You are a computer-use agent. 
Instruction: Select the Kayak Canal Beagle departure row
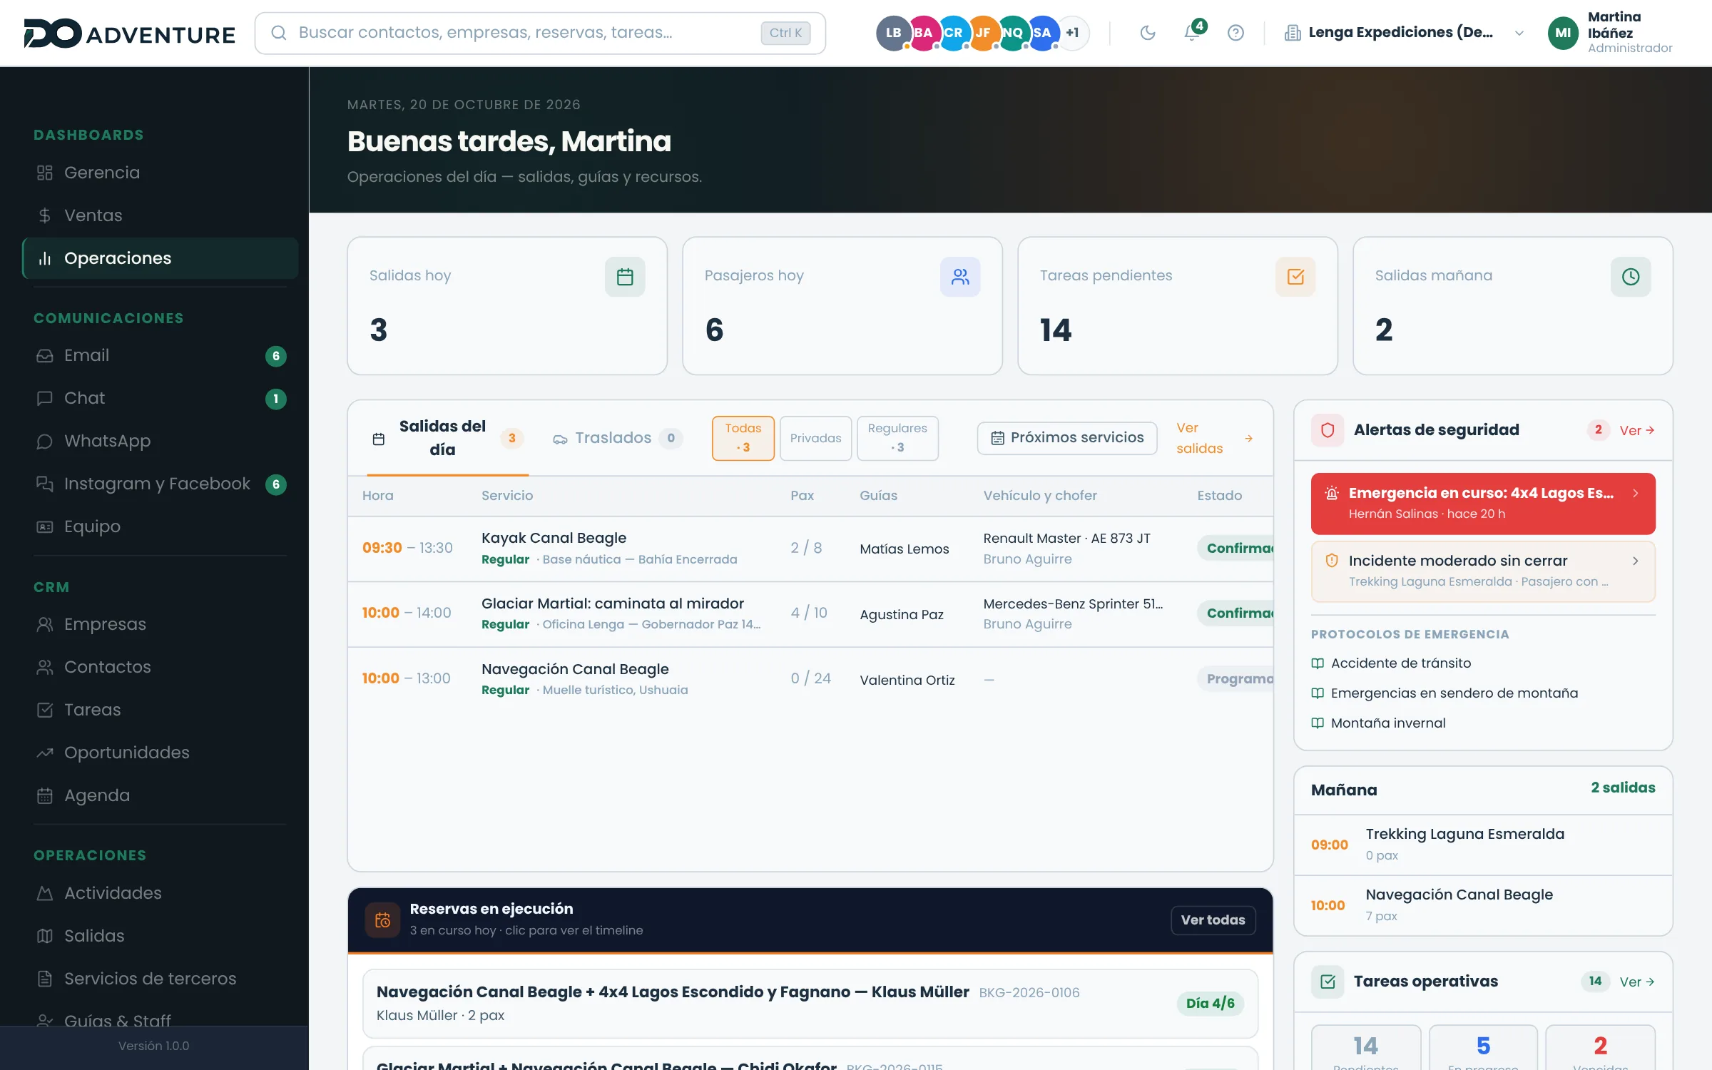[x=810, y=549]
